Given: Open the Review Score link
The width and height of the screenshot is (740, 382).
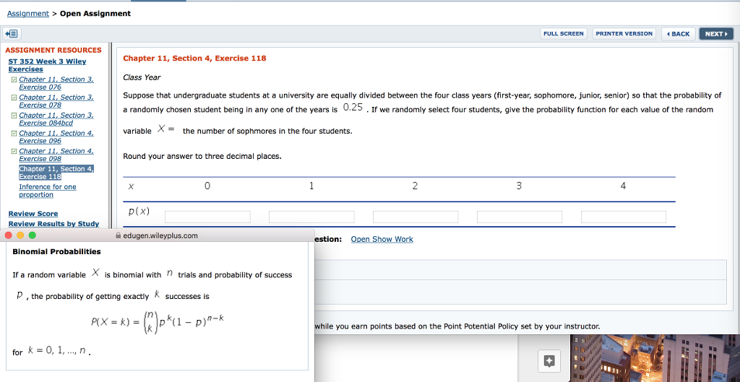Looking at the screenshot, I should [x=33, y=214].
